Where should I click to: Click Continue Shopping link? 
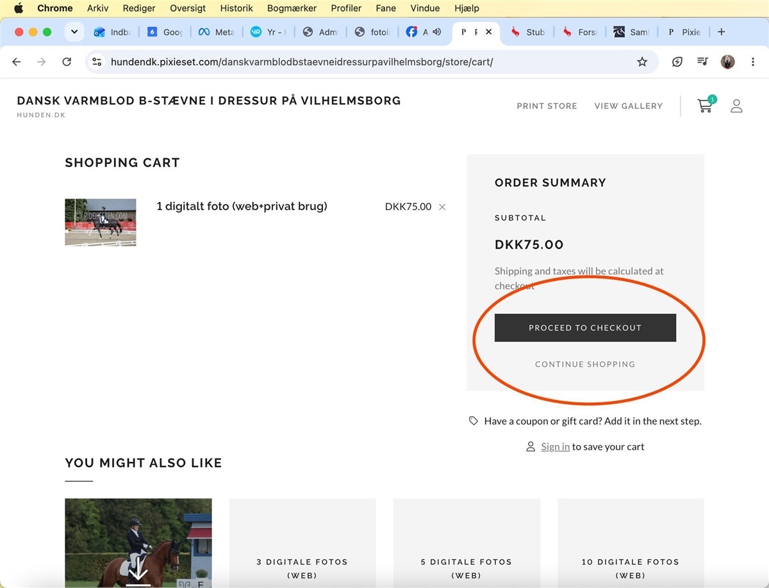(x=585, y=364)
